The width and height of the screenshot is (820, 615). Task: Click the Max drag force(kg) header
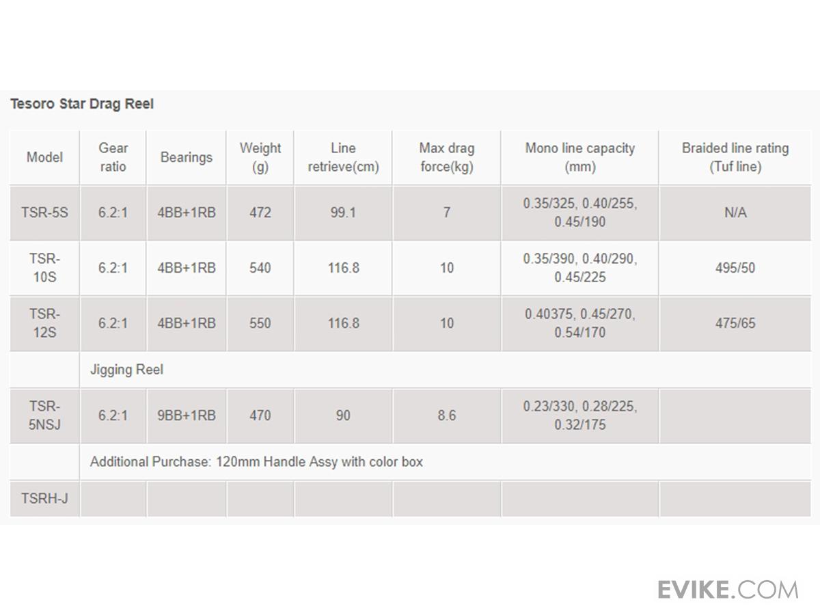click(x=446, y=157)
